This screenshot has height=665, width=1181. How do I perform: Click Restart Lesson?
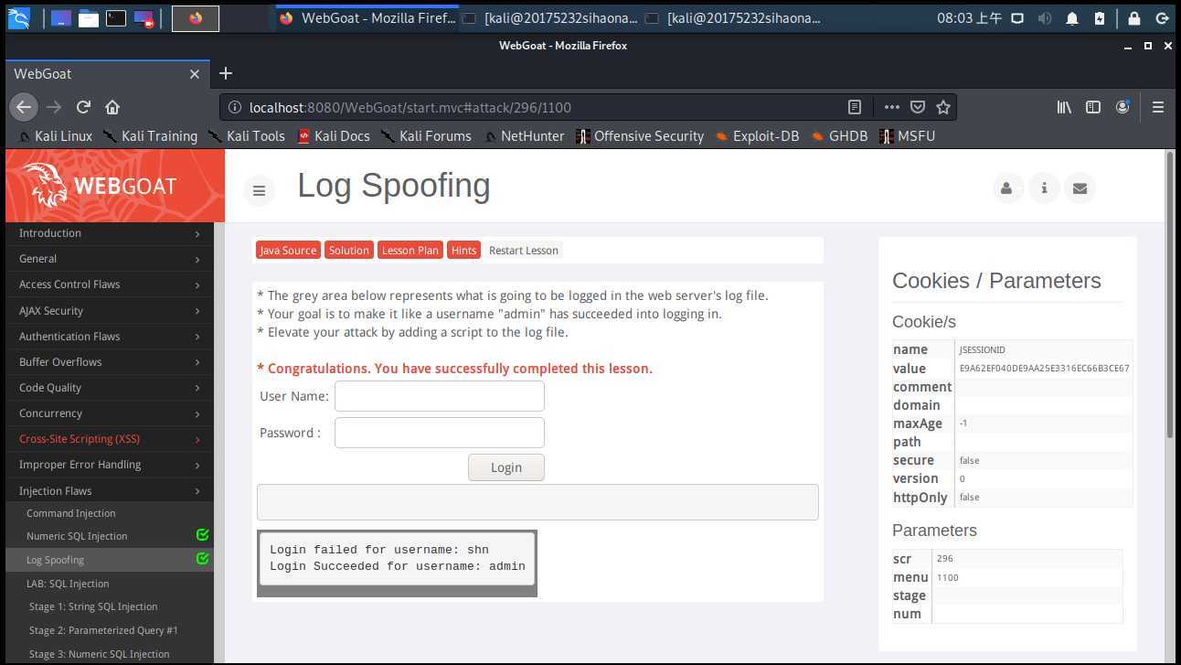coord(524,251)
